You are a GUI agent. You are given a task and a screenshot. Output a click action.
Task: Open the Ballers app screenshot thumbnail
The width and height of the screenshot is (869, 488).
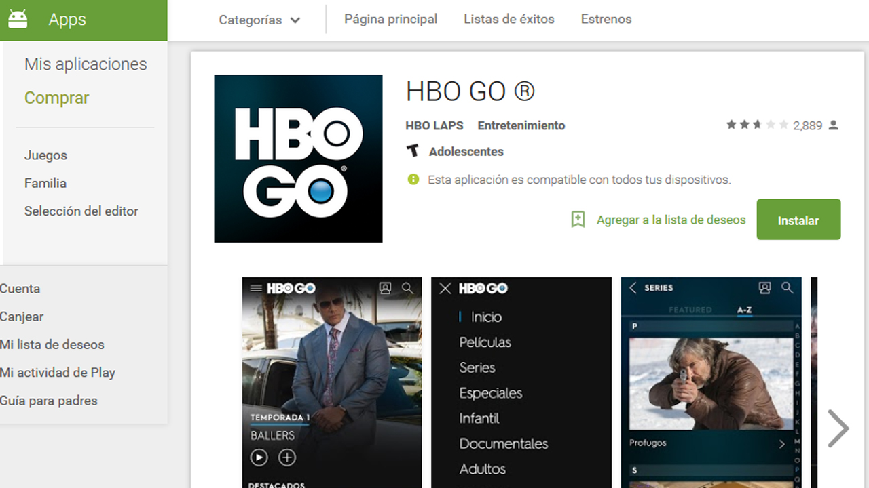click(x=332, y=382)
